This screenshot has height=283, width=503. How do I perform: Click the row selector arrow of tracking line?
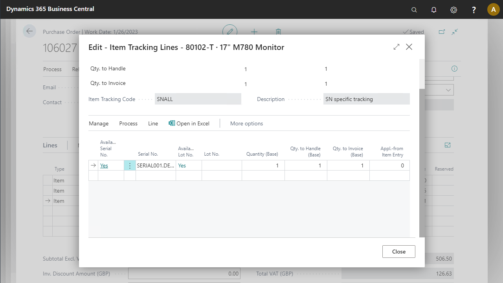tap(93, 165)
